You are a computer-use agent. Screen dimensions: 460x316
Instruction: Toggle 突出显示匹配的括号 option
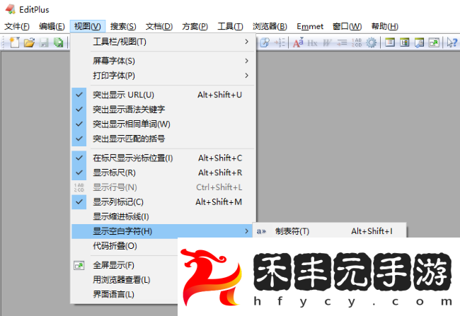163,139
